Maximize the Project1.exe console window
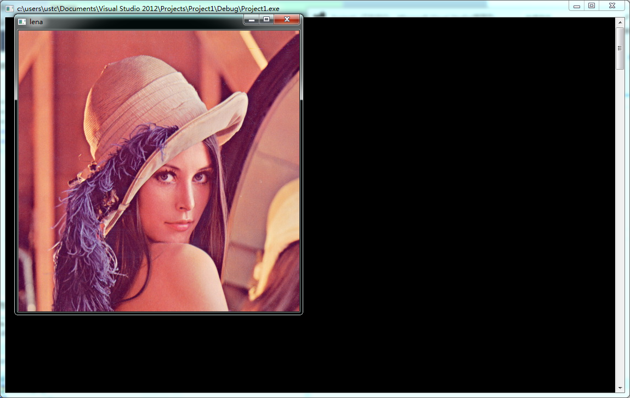630x398 pixels. [591, 6]
